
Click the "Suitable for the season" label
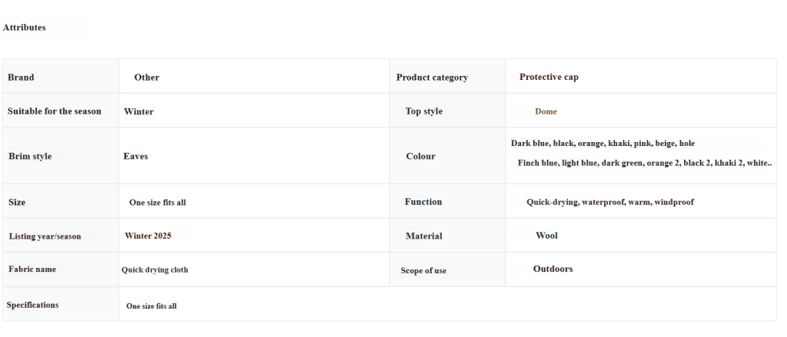(55, 111)
